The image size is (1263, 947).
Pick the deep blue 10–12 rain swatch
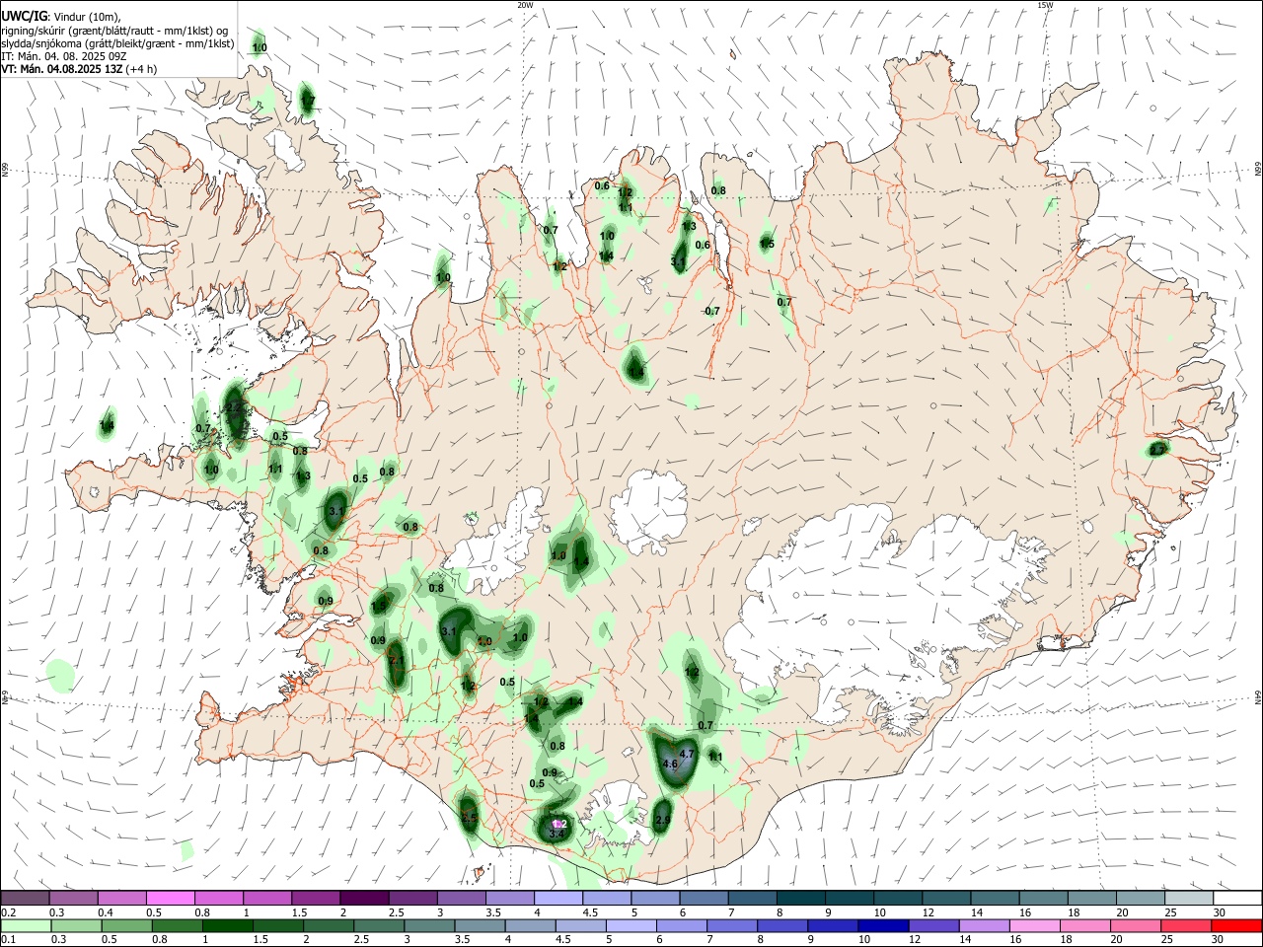click(883, 926)
